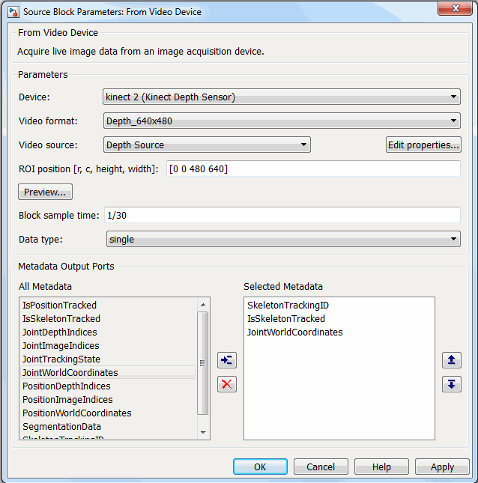Select PositionWorldCoordinates in All Metadata
This screenshot has height=483, width=478.
[x=108, y=413]
